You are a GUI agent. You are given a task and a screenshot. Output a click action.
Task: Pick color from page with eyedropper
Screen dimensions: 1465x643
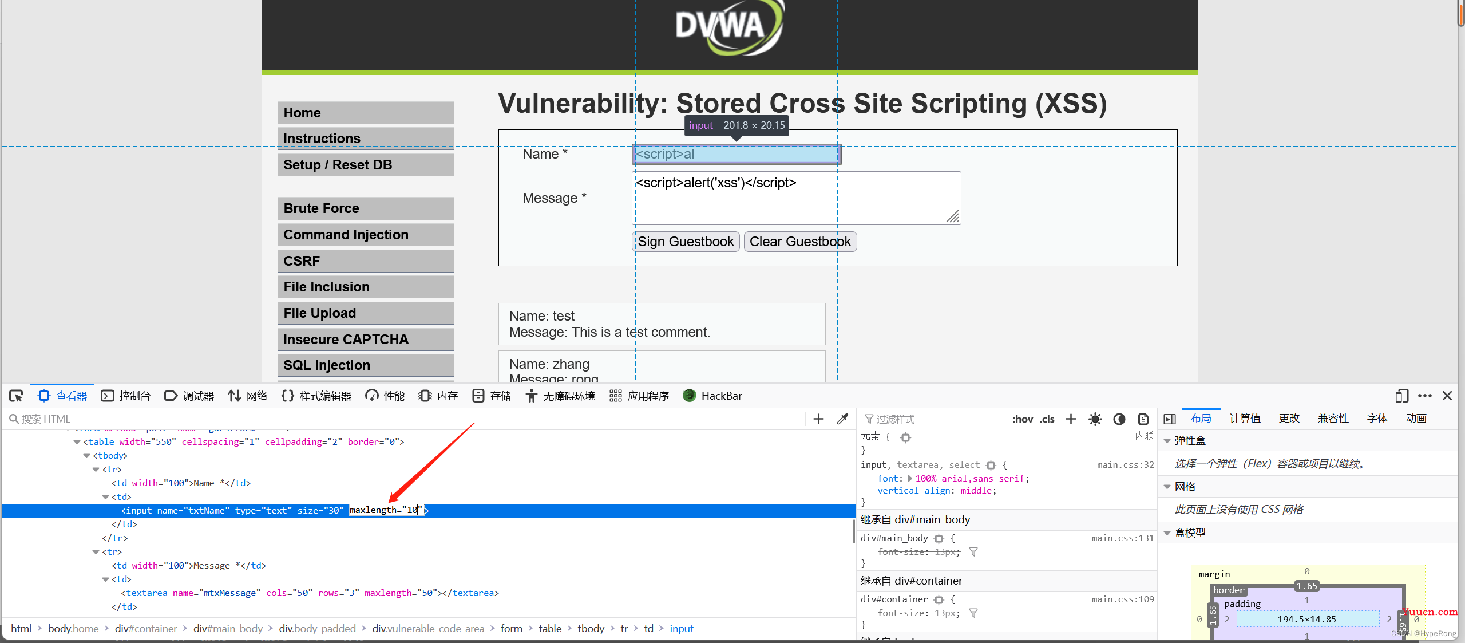(842, 419)
